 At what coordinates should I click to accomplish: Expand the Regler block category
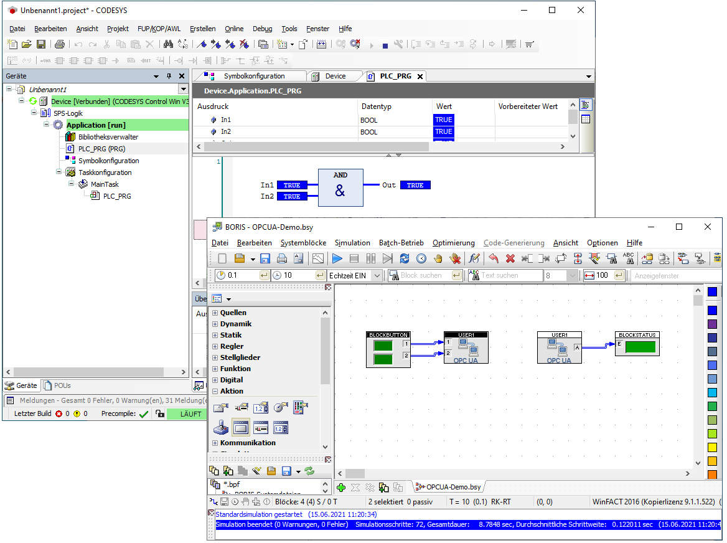pos(215,346)
